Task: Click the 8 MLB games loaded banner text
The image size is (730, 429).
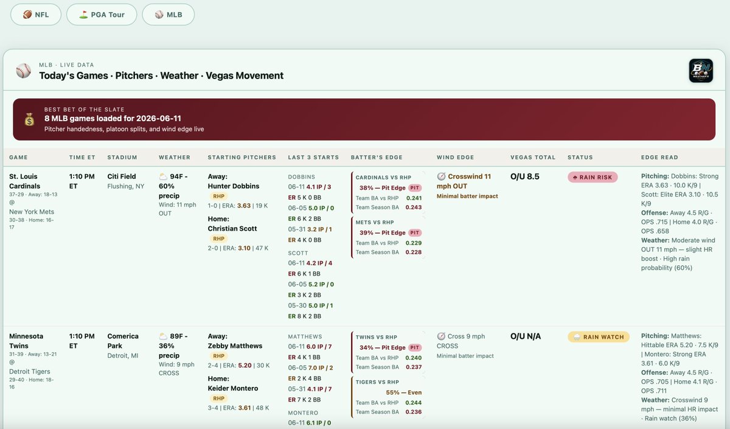Action: pos(113,119)
